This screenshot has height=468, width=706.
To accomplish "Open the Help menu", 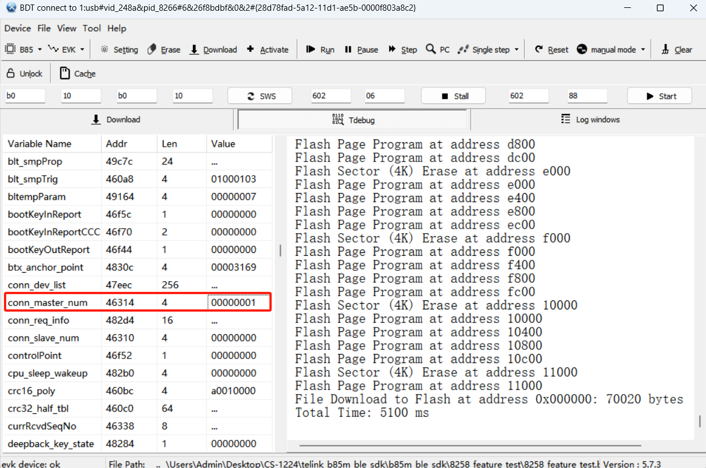I will (x=117, y=28).
